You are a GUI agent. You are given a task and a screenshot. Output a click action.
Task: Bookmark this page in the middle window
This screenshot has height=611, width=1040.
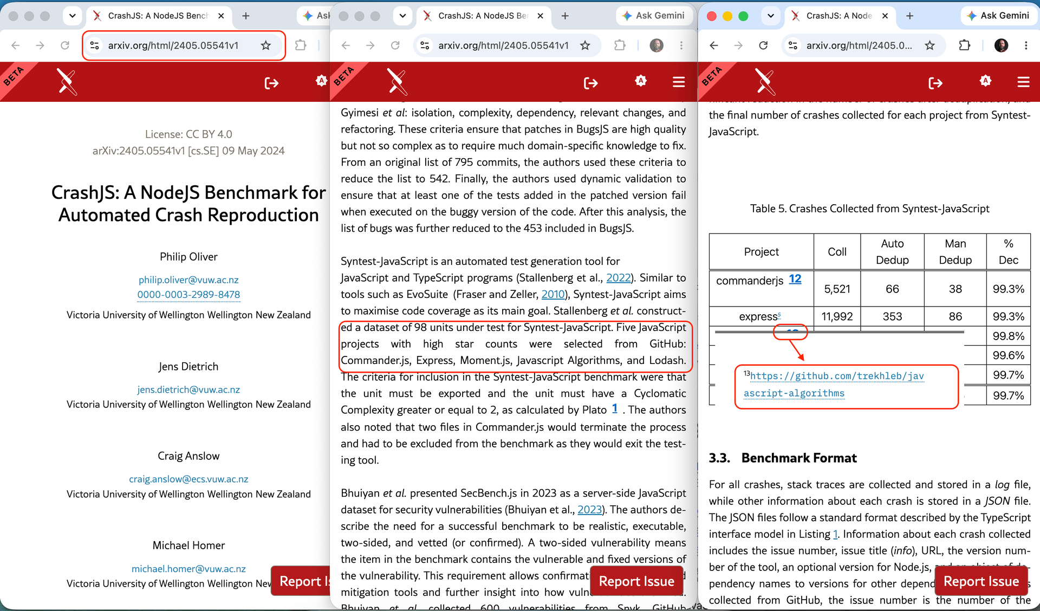click(x=585, y=45)
